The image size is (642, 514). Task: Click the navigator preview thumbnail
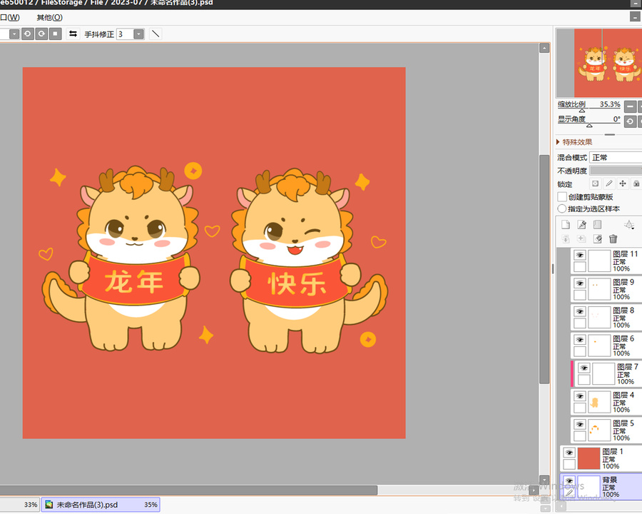tap(599, 63)
